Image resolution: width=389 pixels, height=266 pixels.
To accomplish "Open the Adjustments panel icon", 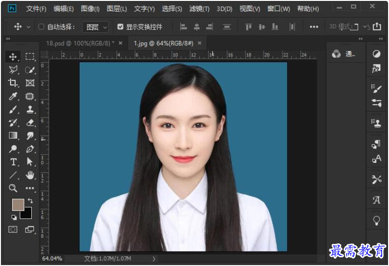I will pyautogui.click(x=376, y=53).
